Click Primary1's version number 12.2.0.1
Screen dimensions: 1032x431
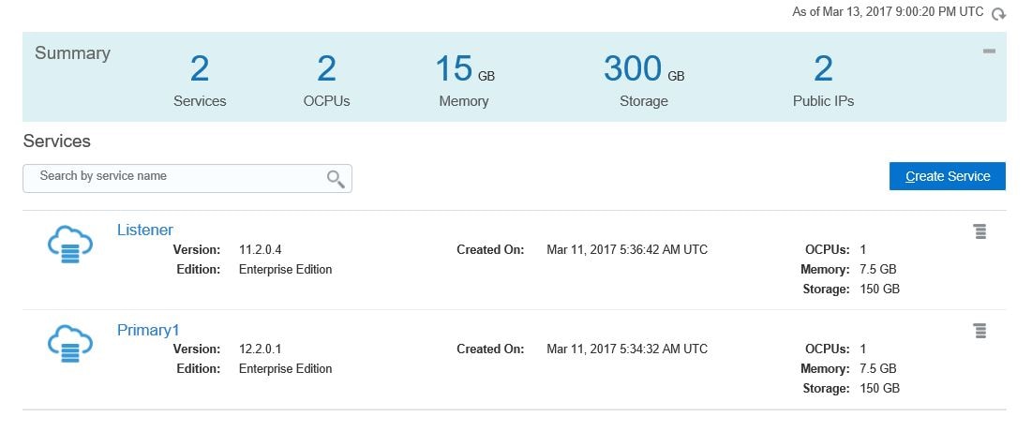click(x=261, y=349)
